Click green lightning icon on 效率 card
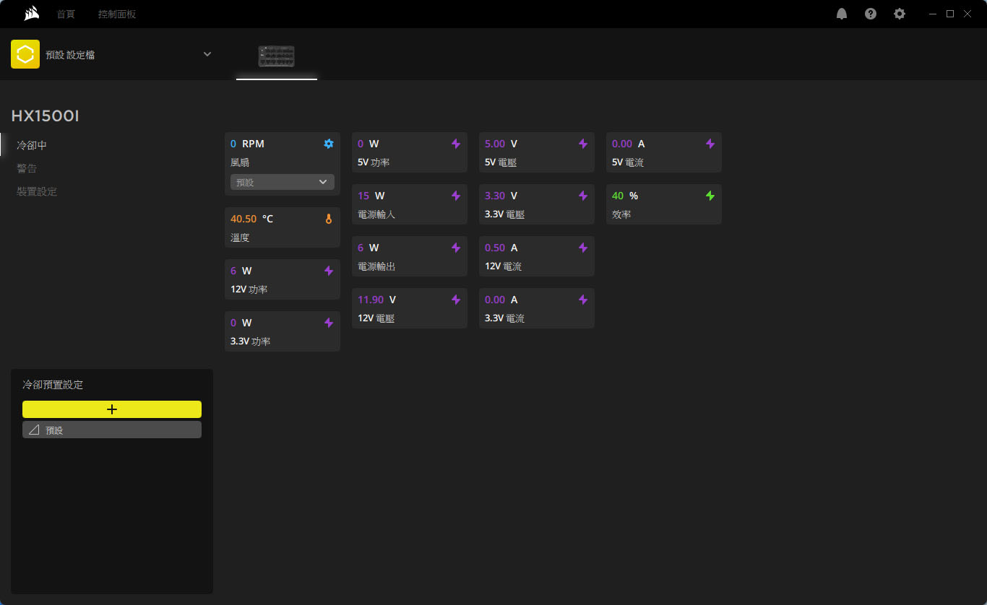Screen dimensions: 987x605 tap(710, 196)
